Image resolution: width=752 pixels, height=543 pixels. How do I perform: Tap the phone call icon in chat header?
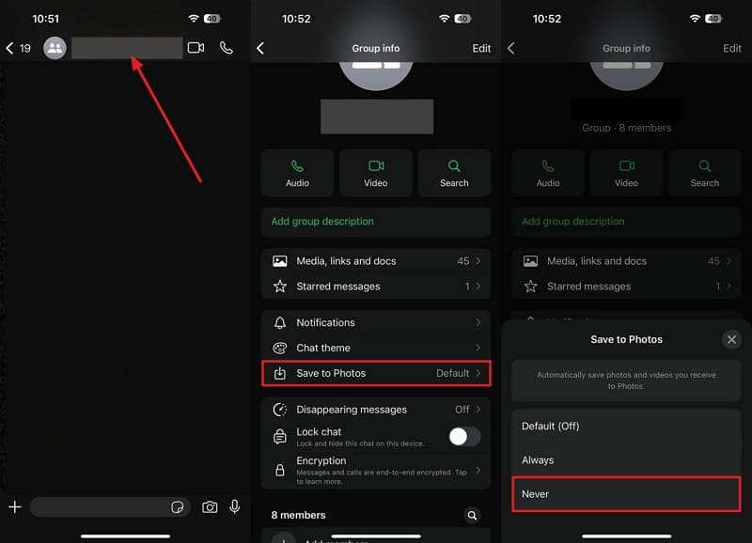(x=227, y=48)
